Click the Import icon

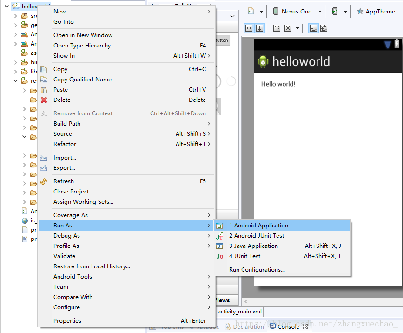pos(43,158)
